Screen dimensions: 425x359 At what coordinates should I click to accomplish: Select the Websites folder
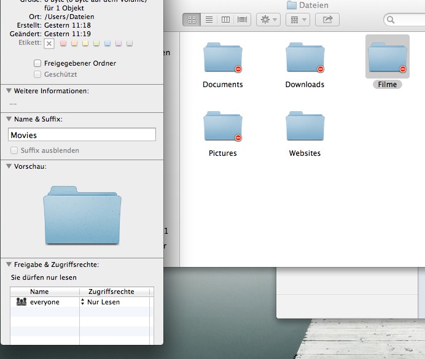click(x=305, y=128)
